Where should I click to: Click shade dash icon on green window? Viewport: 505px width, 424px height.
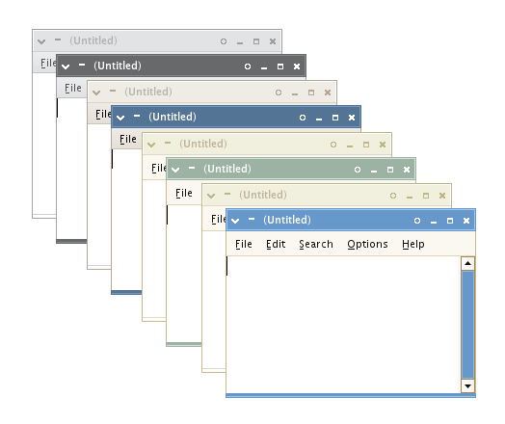click(192, 168)
